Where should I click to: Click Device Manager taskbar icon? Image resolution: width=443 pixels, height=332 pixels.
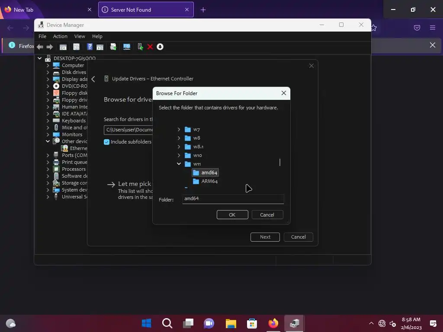point(294,323)
